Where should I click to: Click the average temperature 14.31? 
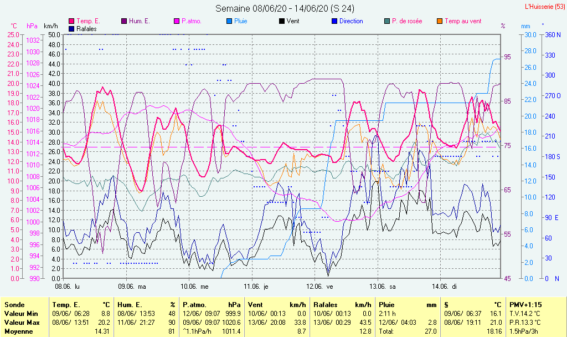[102, 331]
